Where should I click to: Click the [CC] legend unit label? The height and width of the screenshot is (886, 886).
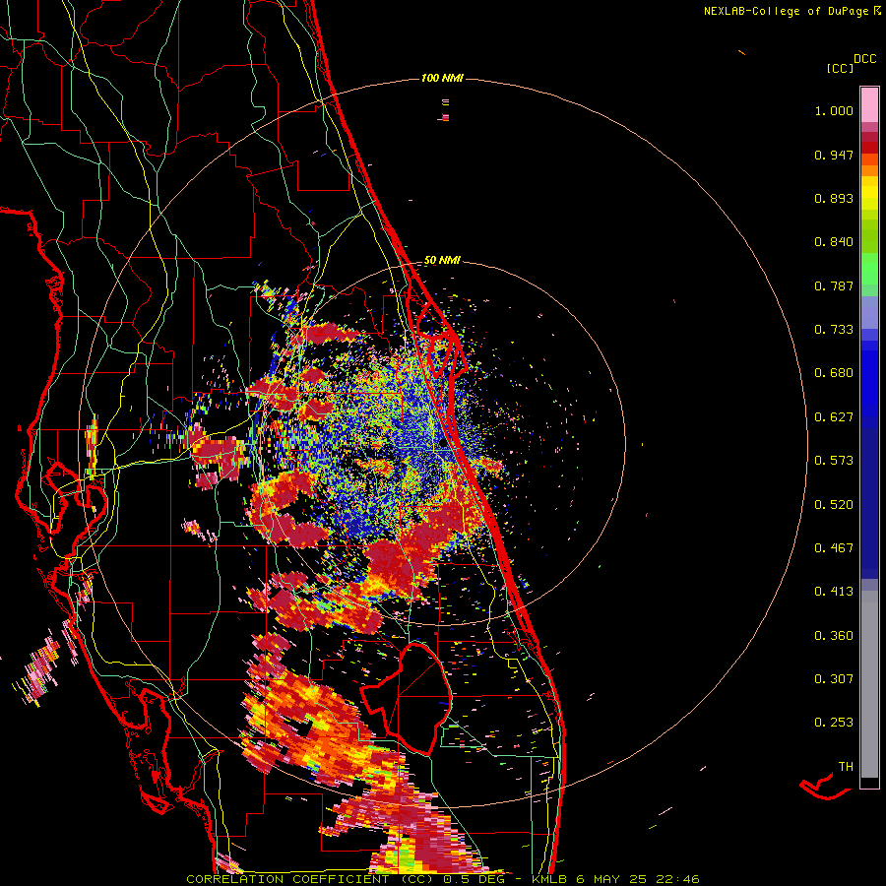click(x=840, y=68)
